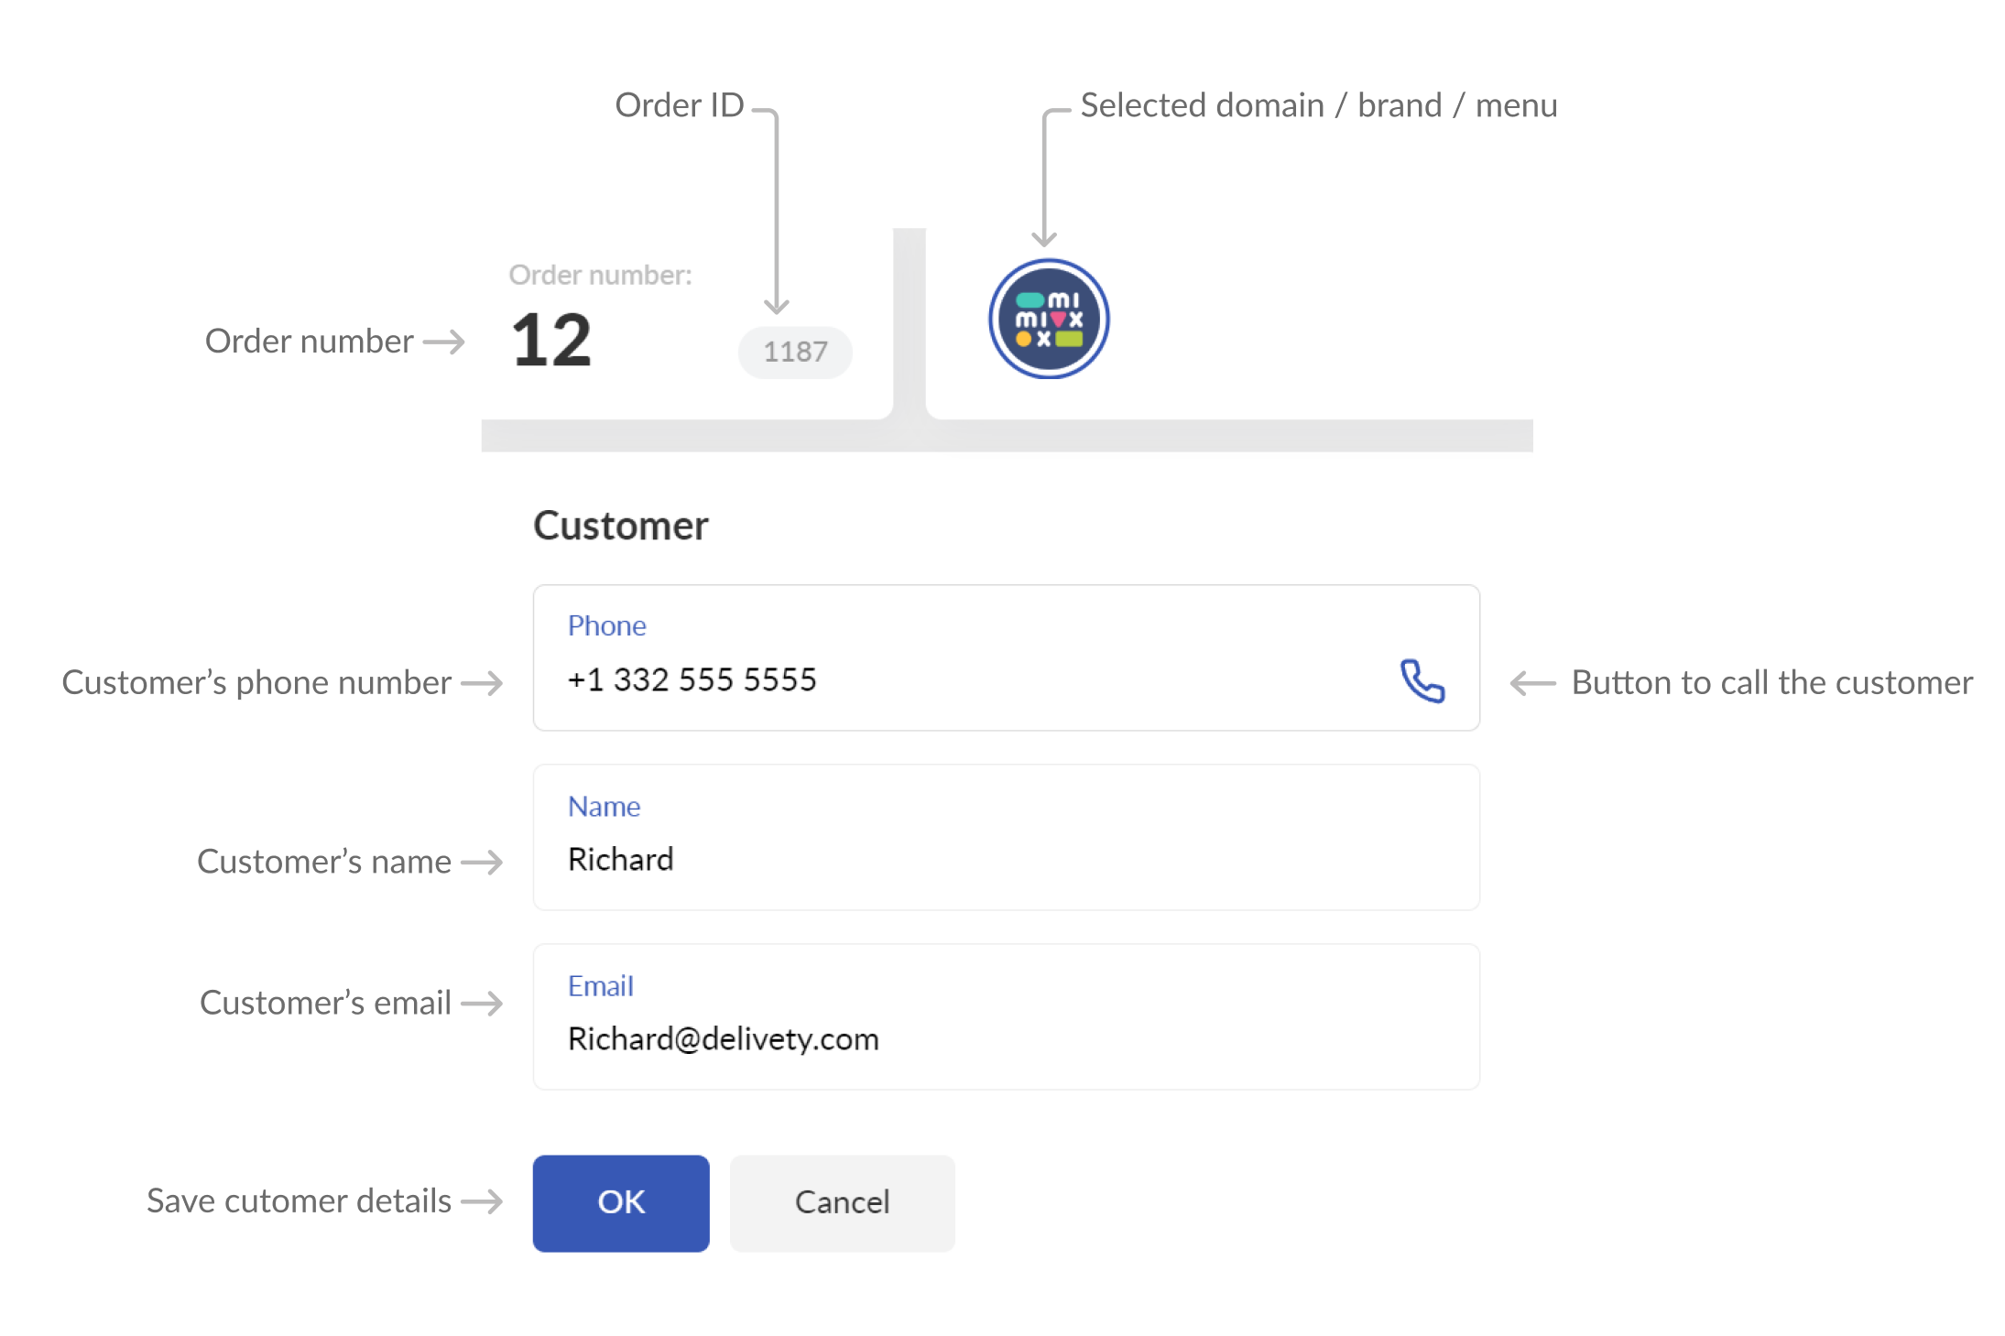Click the 'Order ID' annotation label
The image size is (2005, 1336).
click(679, 104)
